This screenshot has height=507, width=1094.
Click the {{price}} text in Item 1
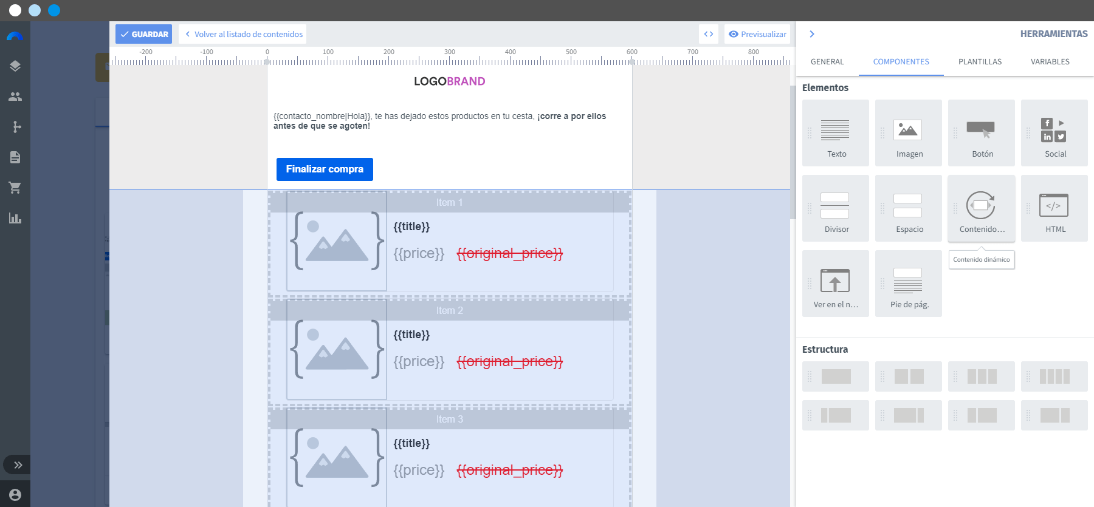(x=419, y=253)
